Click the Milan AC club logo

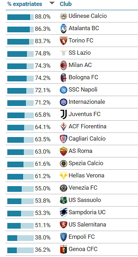pos(63,66)
